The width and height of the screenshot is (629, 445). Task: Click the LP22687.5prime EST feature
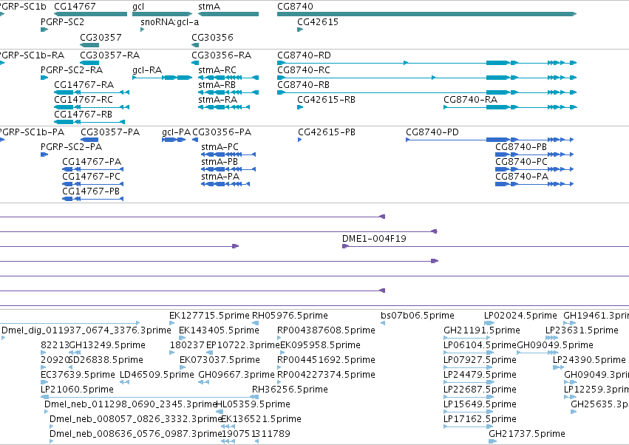pos(468,397)
